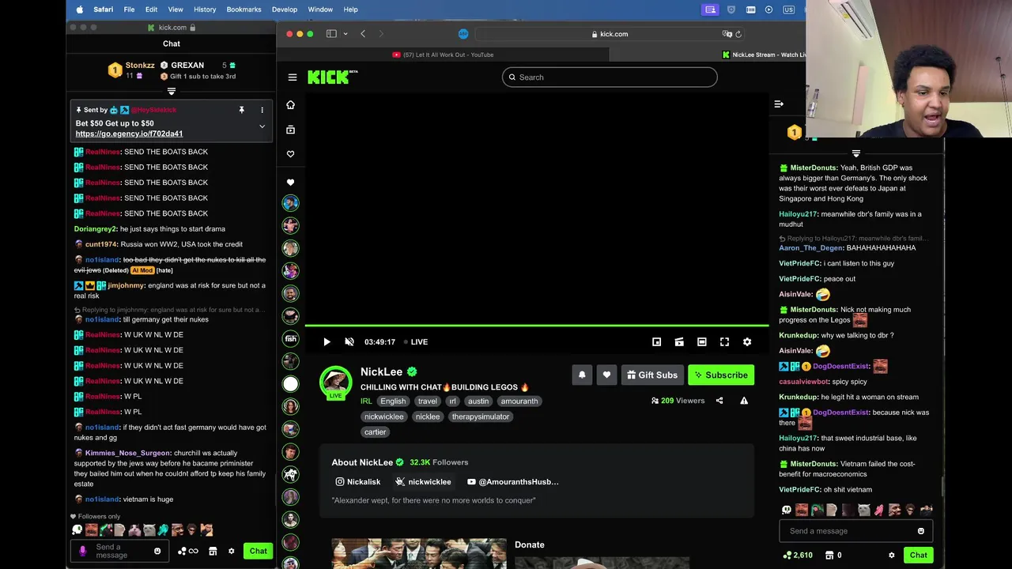This screenshot has height=569, width=1012.
Task: Open nickwicklee social link
Action: [x=423, y=482]
